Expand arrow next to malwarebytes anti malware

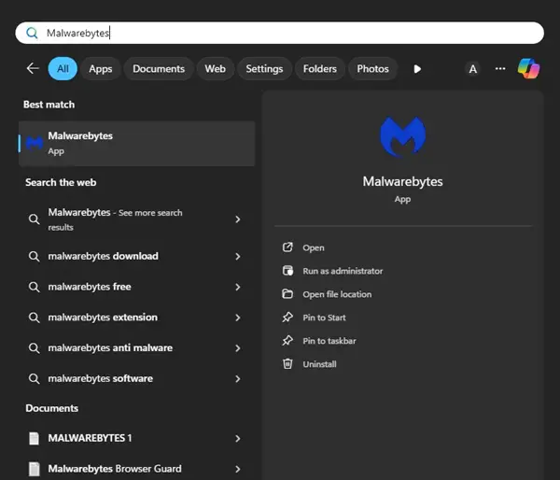click(238, 347)
